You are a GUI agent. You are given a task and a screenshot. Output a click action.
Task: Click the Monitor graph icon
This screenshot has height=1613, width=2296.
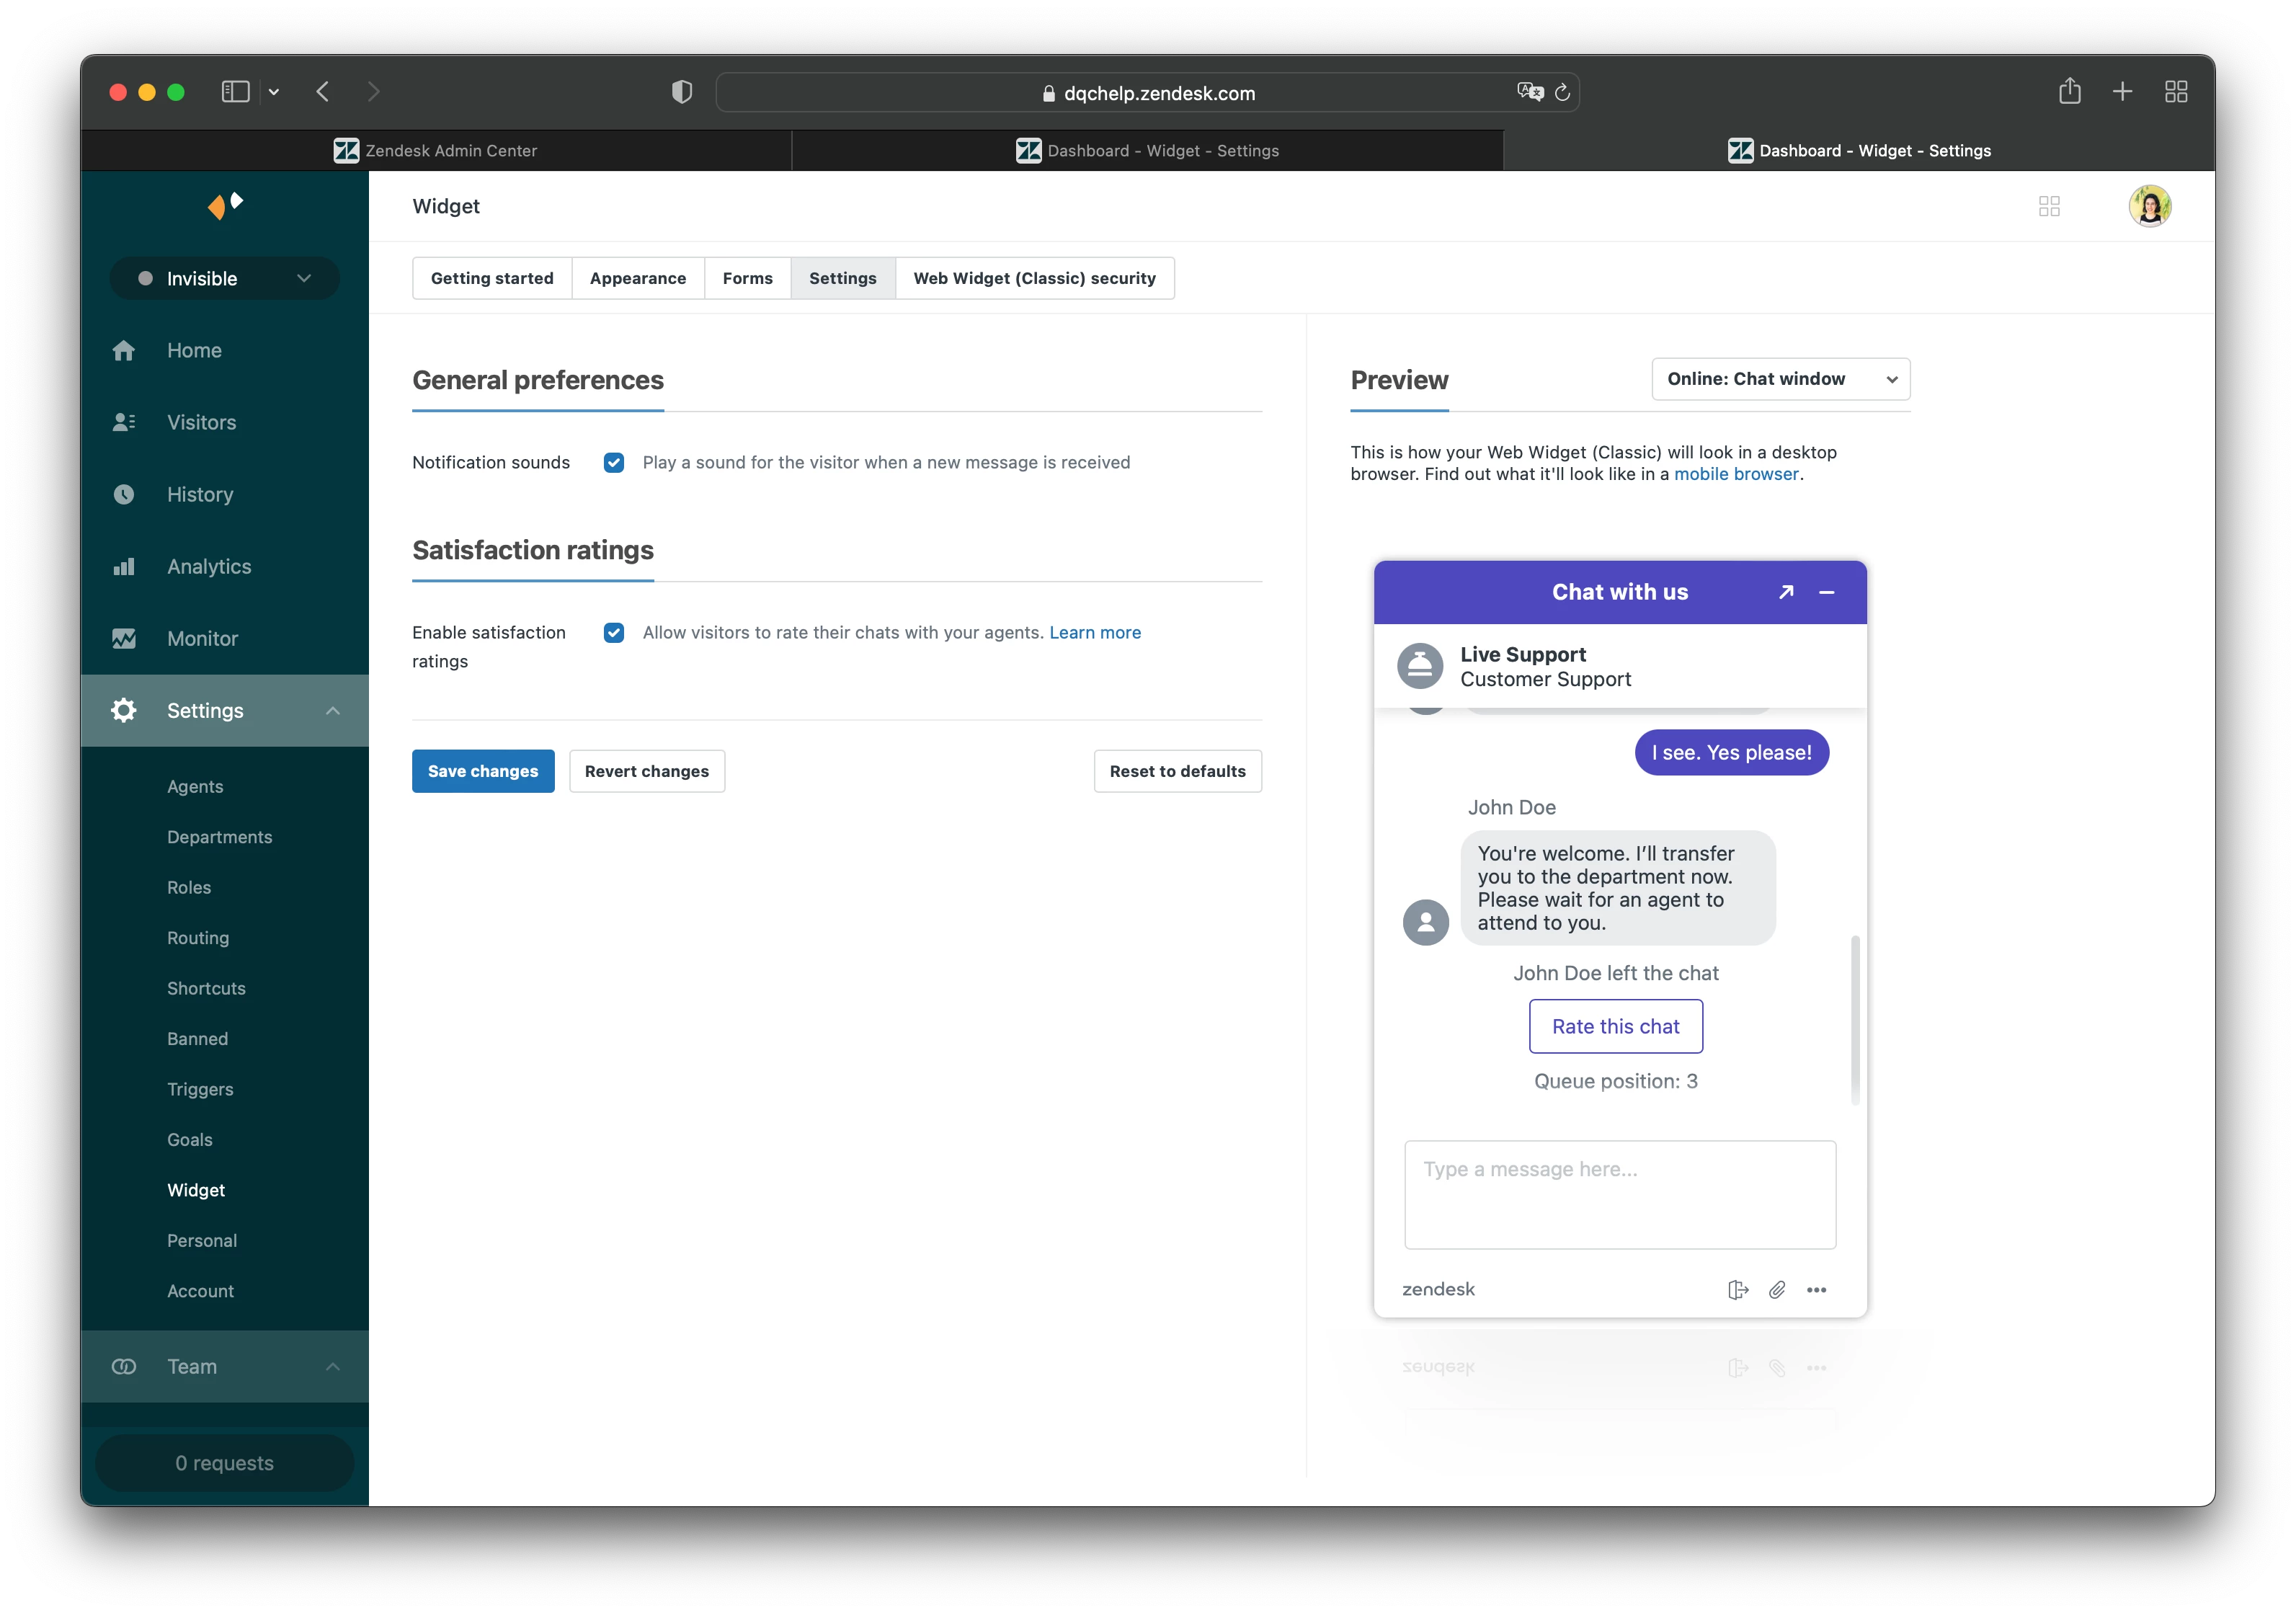click(123, 639)
